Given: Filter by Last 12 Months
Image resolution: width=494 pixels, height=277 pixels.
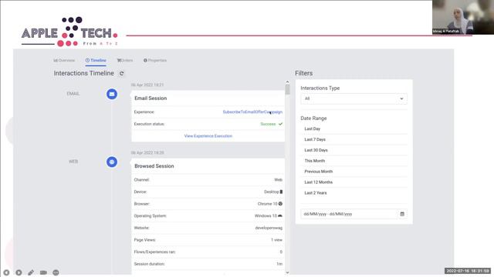Looking at the screenshot, I should point(319,182).
